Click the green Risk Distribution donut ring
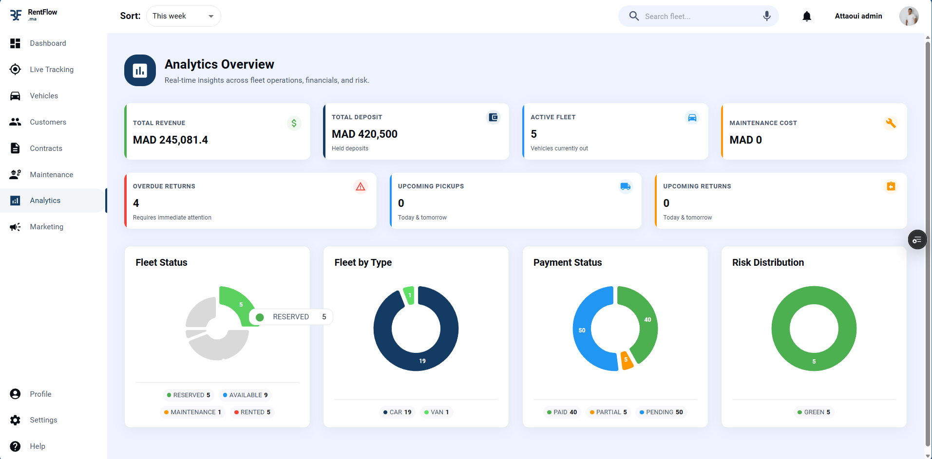The image size is (932, 459). pyautogui.click(x=814, y=361)
